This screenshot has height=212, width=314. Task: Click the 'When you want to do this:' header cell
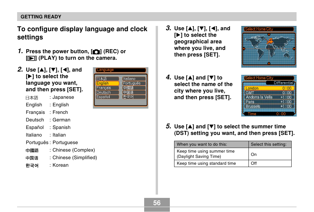pos(211,144)
